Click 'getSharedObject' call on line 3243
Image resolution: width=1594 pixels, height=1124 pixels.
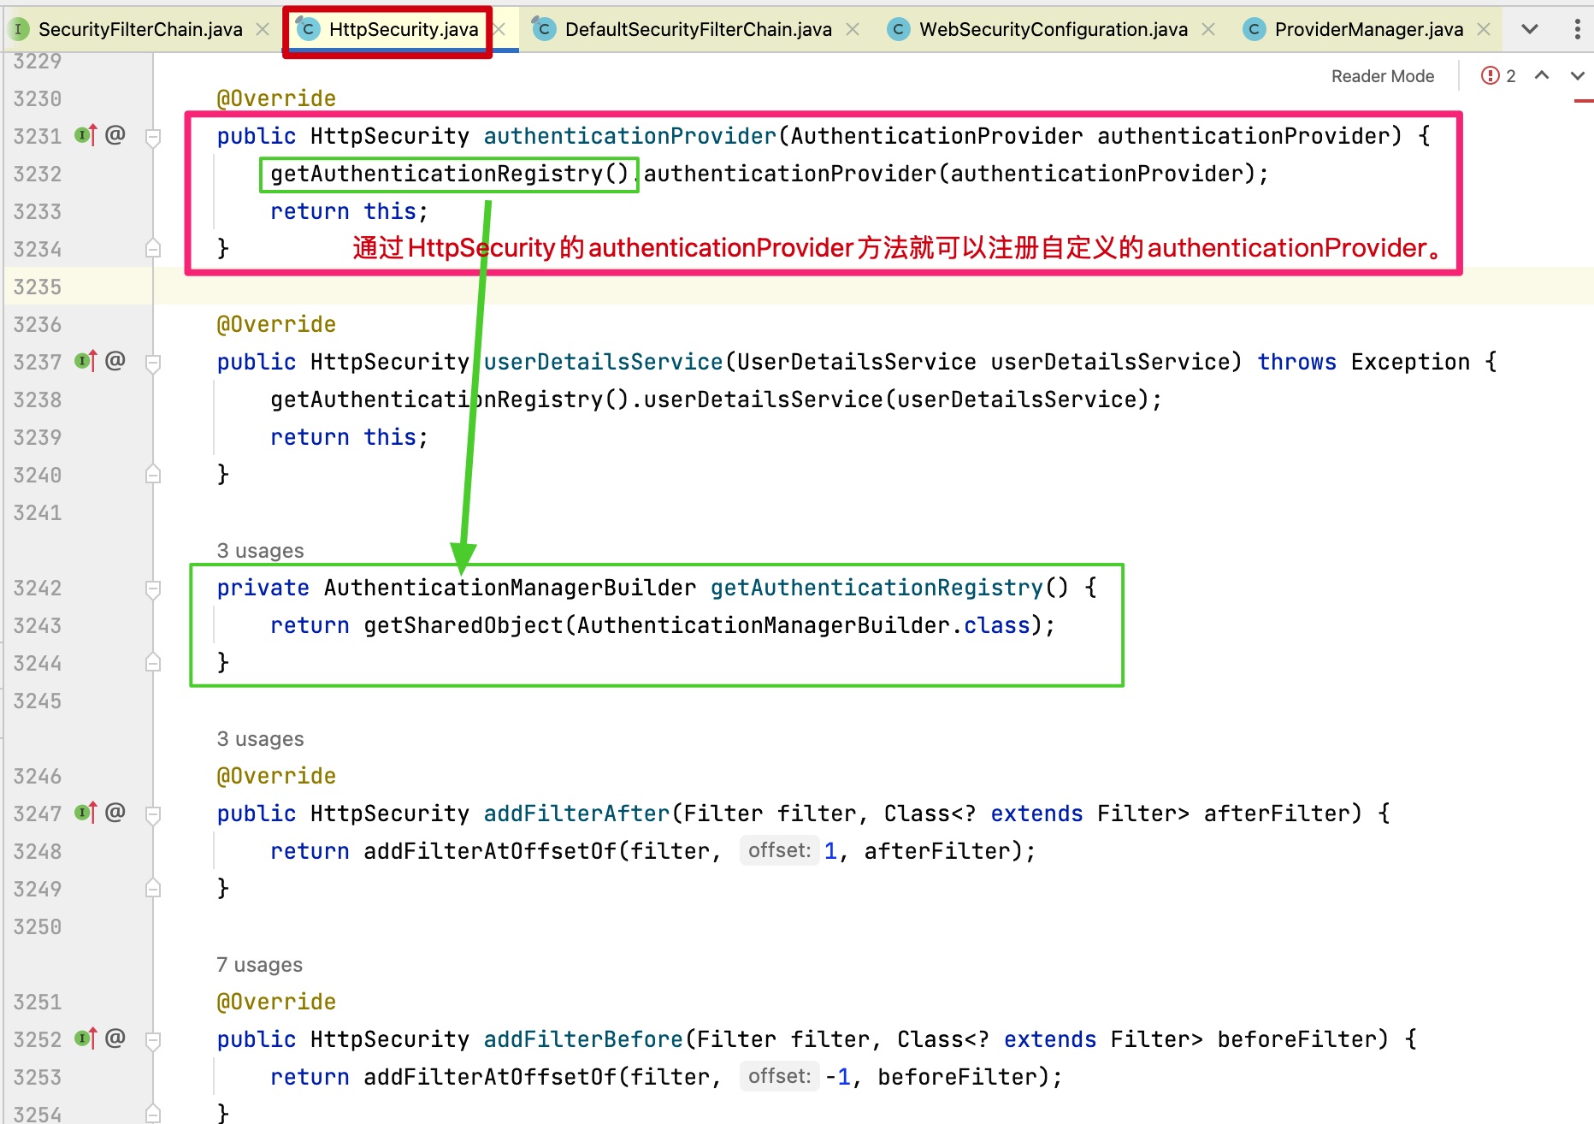[x=463, y=625]
